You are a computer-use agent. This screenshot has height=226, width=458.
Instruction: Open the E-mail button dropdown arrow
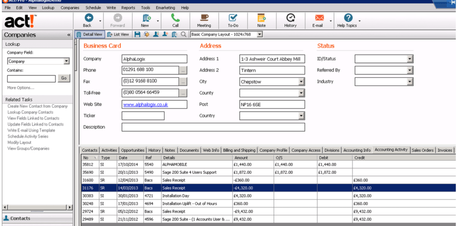331,21
